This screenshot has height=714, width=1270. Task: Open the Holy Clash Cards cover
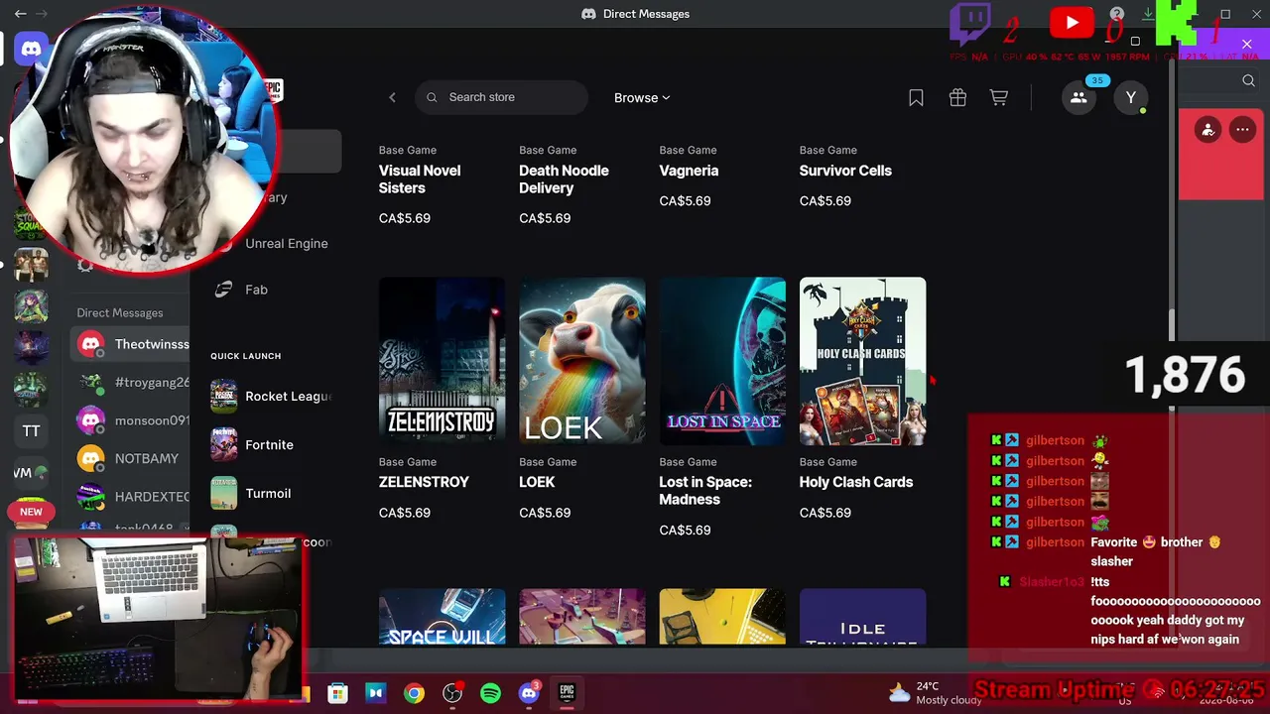862,361
